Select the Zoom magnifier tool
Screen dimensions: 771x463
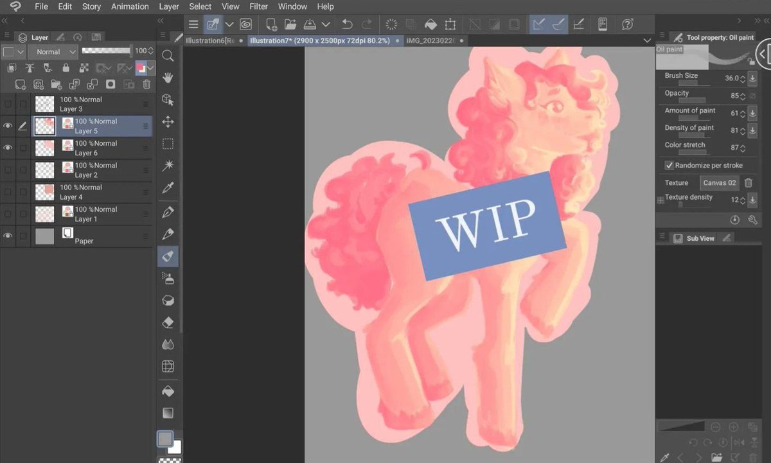pyautogui.click(x=168, y=56)
